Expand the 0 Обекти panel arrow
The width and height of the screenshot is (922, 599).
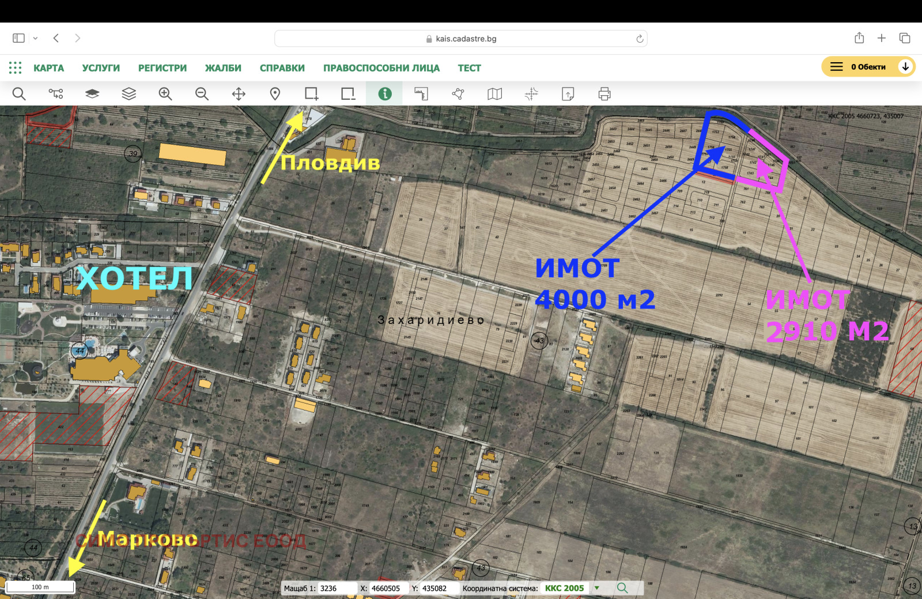pyautogui.click(x=905, y=67)
